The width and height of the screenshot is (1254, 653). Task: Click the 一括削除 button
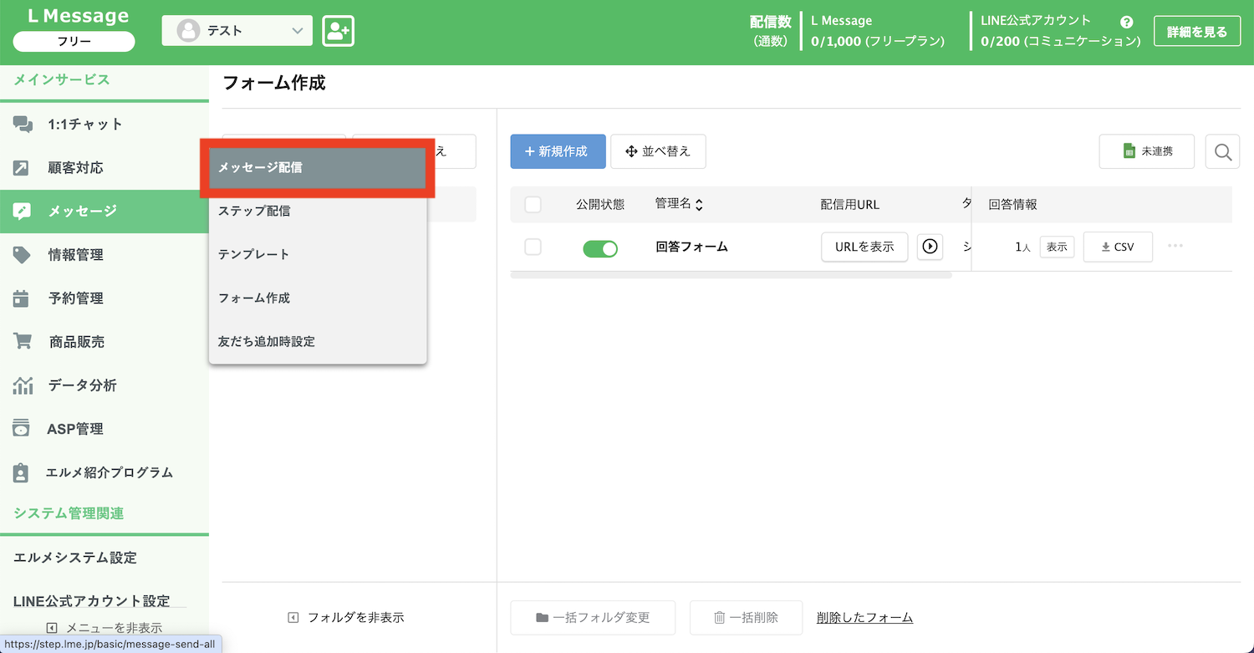click(x=746, y=618)
